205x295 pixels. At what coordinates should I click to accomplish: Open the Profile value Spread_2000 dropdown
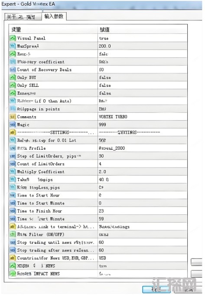(x=142, y=148)
